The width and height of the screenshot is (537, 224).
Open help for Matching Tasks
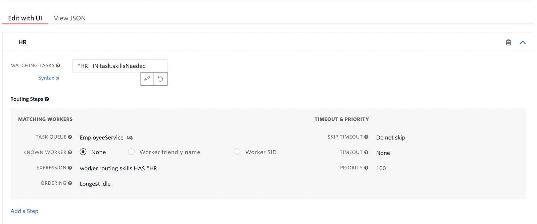pyautogui.click(x=58, y=65)
